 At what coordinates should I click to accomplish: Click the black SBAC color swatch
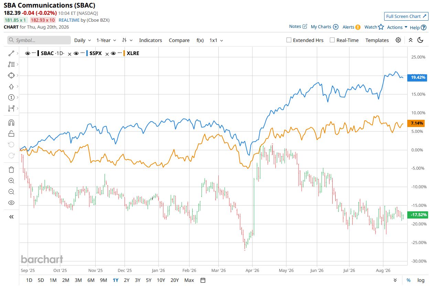(38, 53)
